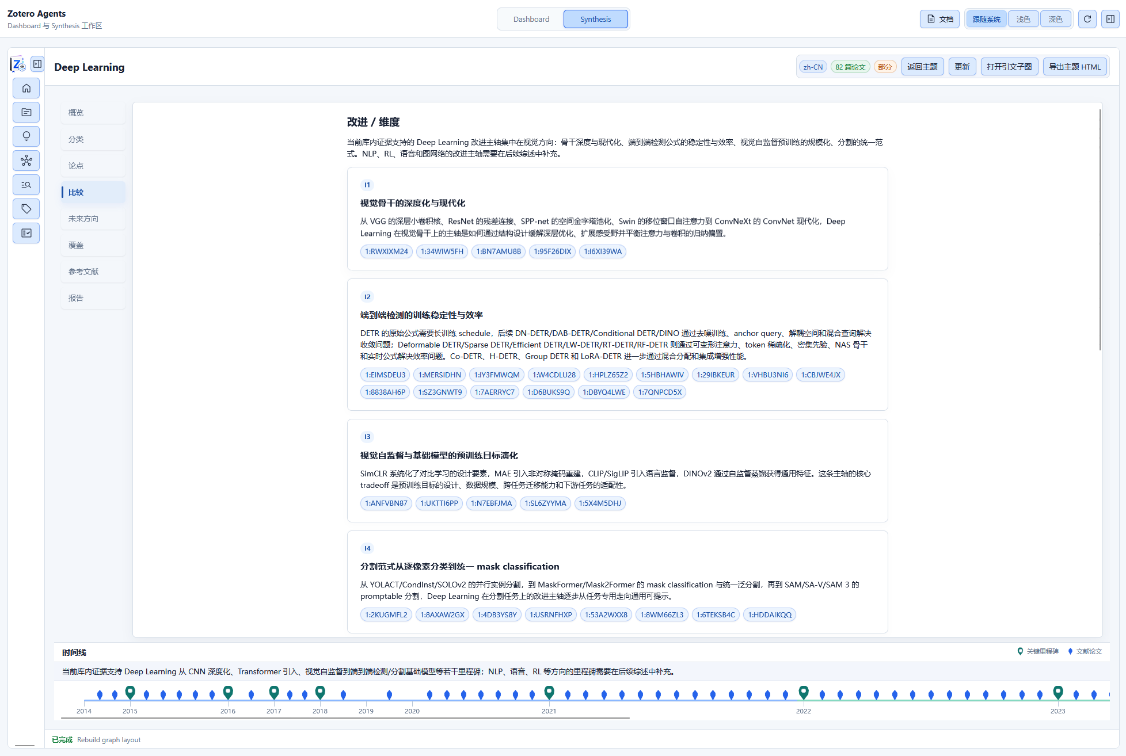The width and height of the screenshot is (1126, 756).
Task: Open the tag sidebar icon
Action: click(26, 209)
